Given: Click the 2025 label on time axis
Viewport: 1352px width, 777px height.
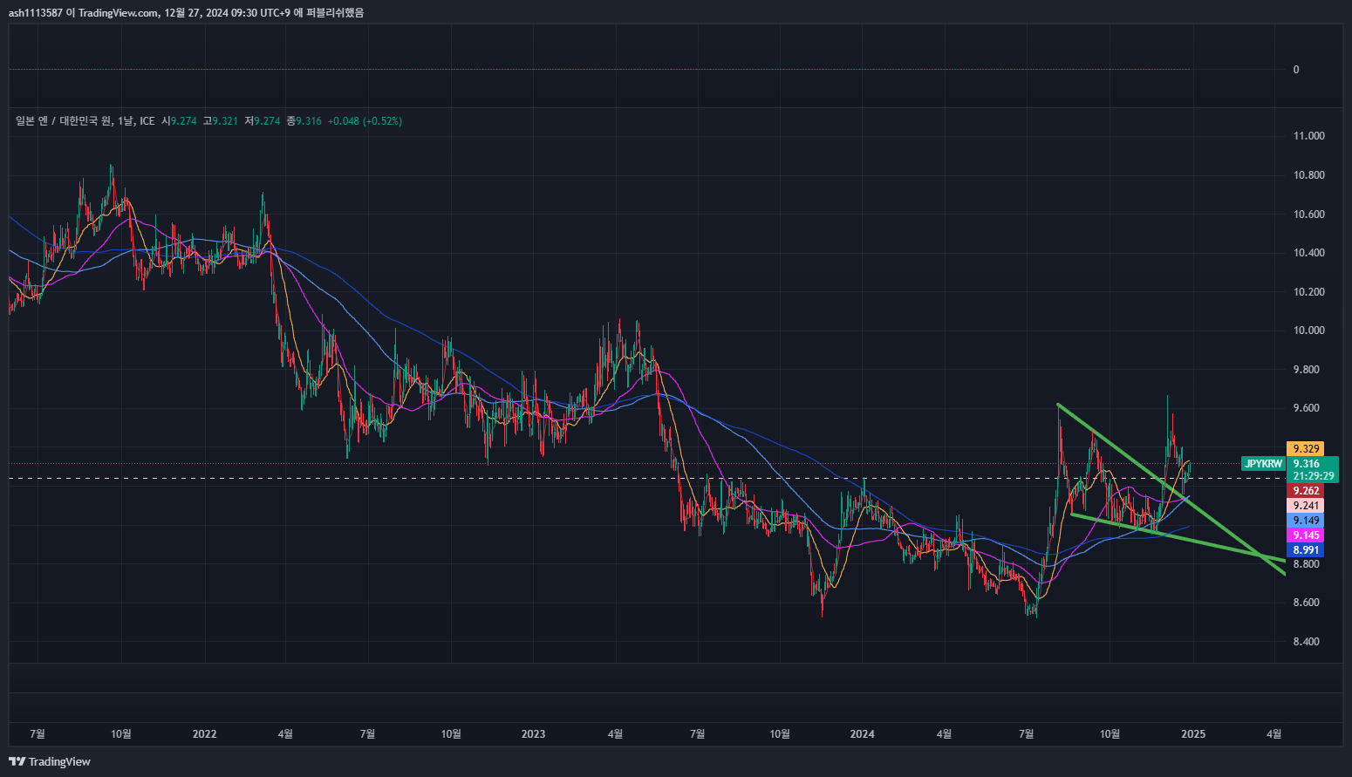Looking at the screenshot, I should (1192, 734).
